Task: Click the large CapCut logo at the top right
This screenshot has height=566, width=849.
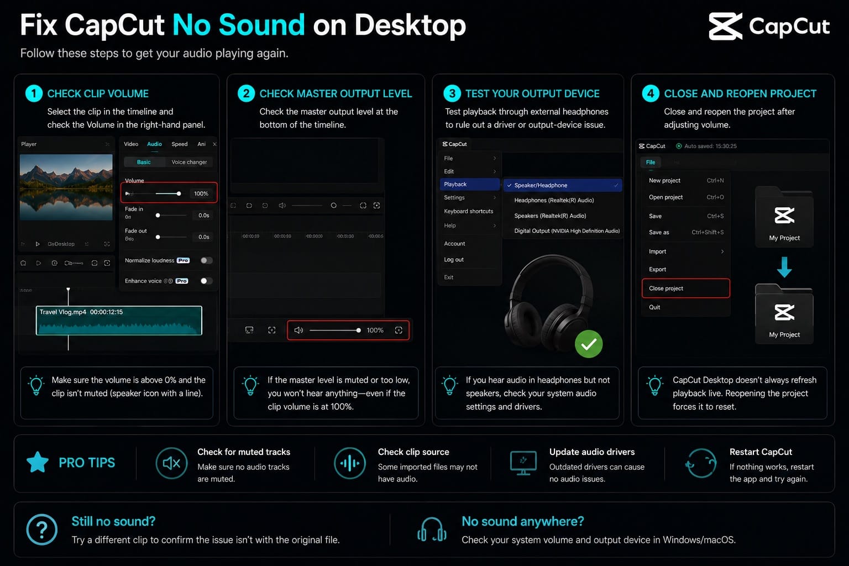Action: click(769, 27)
